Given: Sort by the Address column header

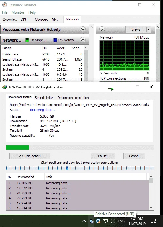Looking at the screenshot, I should click(x=62, y=48).
